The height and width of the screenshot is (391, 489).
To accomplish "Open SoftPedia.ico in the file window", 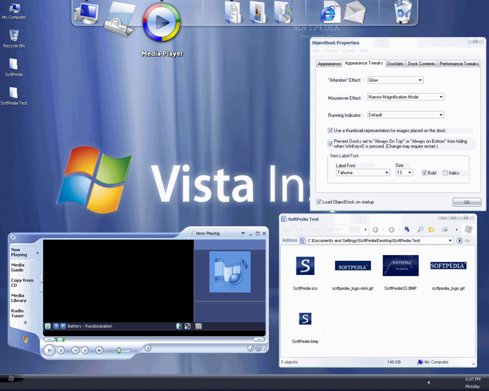I will point(306,266).
